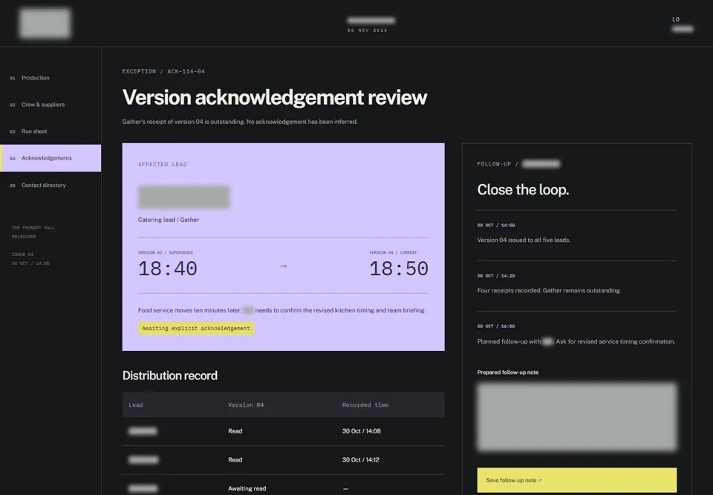Click the Awaiting read status cell
The width and height of the screenshot is (713, 495).
pyautogui.click(x=247, y=488)
